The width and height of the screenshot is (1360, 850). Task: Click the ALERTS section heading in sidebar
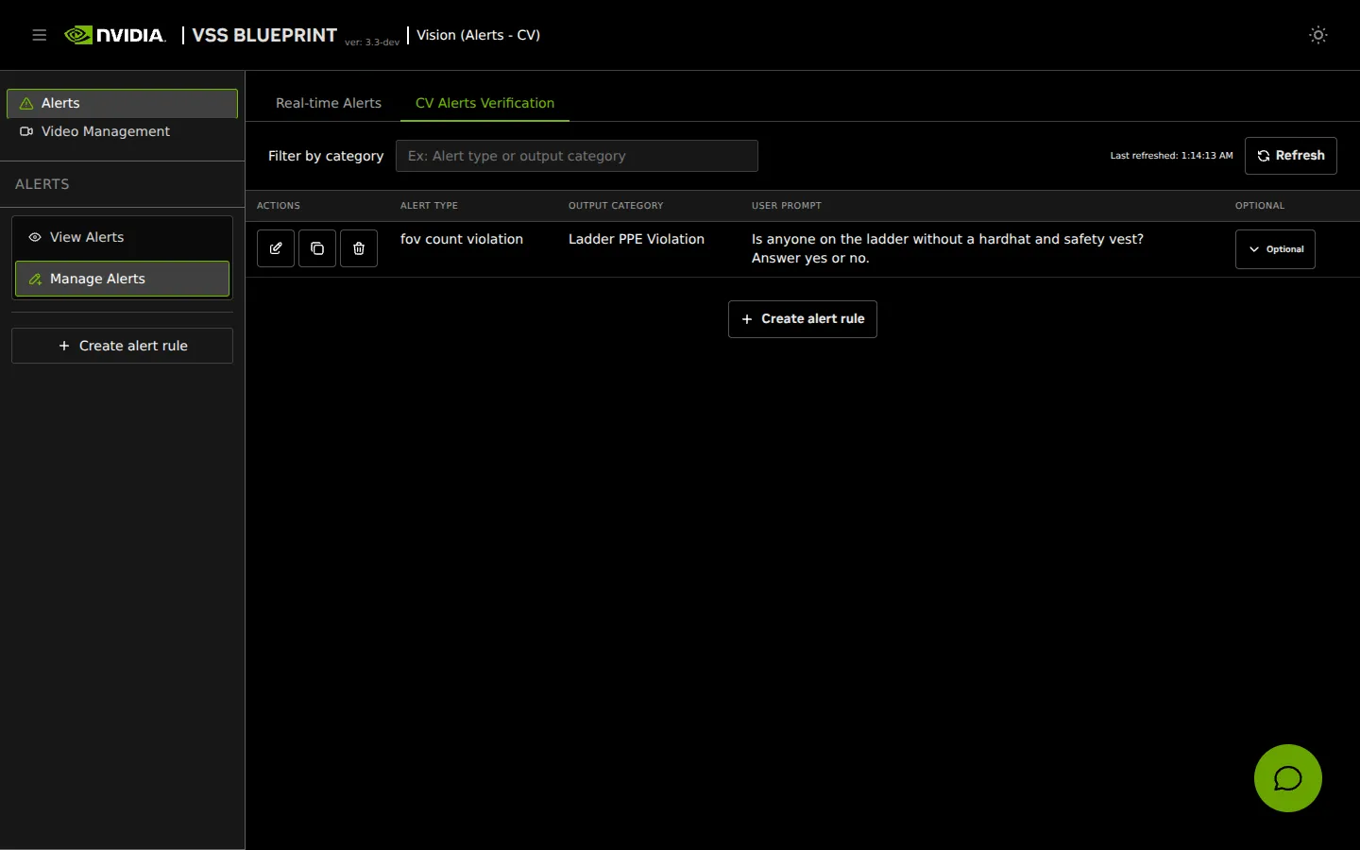click(x=42, y=184)
